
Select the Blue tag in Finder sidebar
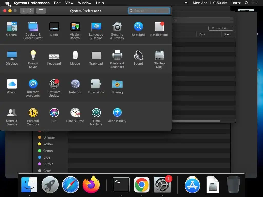[44, 157]
